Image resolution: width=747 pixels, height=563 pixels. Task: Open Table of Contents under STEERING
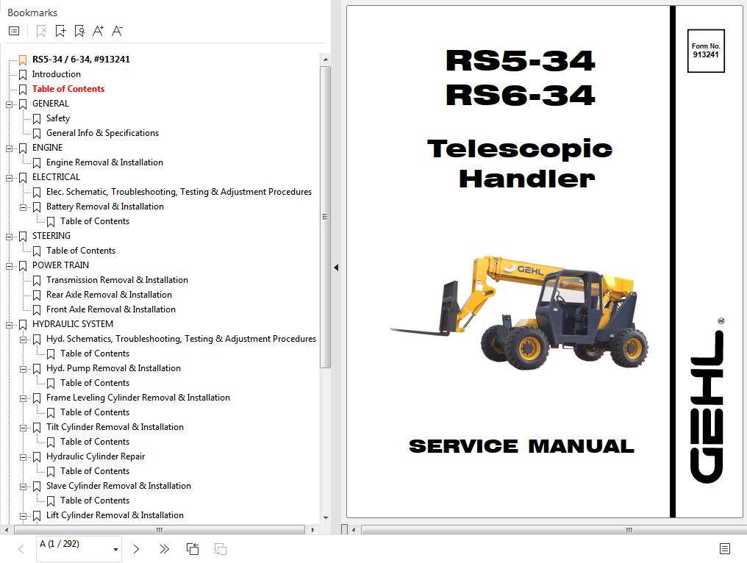[x=81, y=251]
